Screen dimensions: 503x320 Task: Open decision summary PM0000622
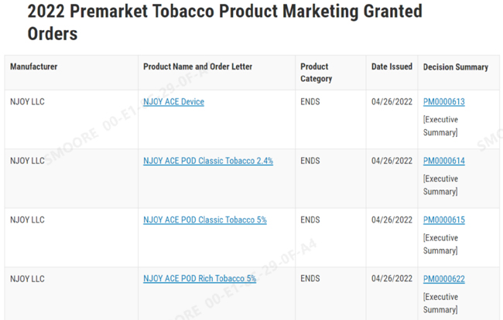tap(443, 278)
